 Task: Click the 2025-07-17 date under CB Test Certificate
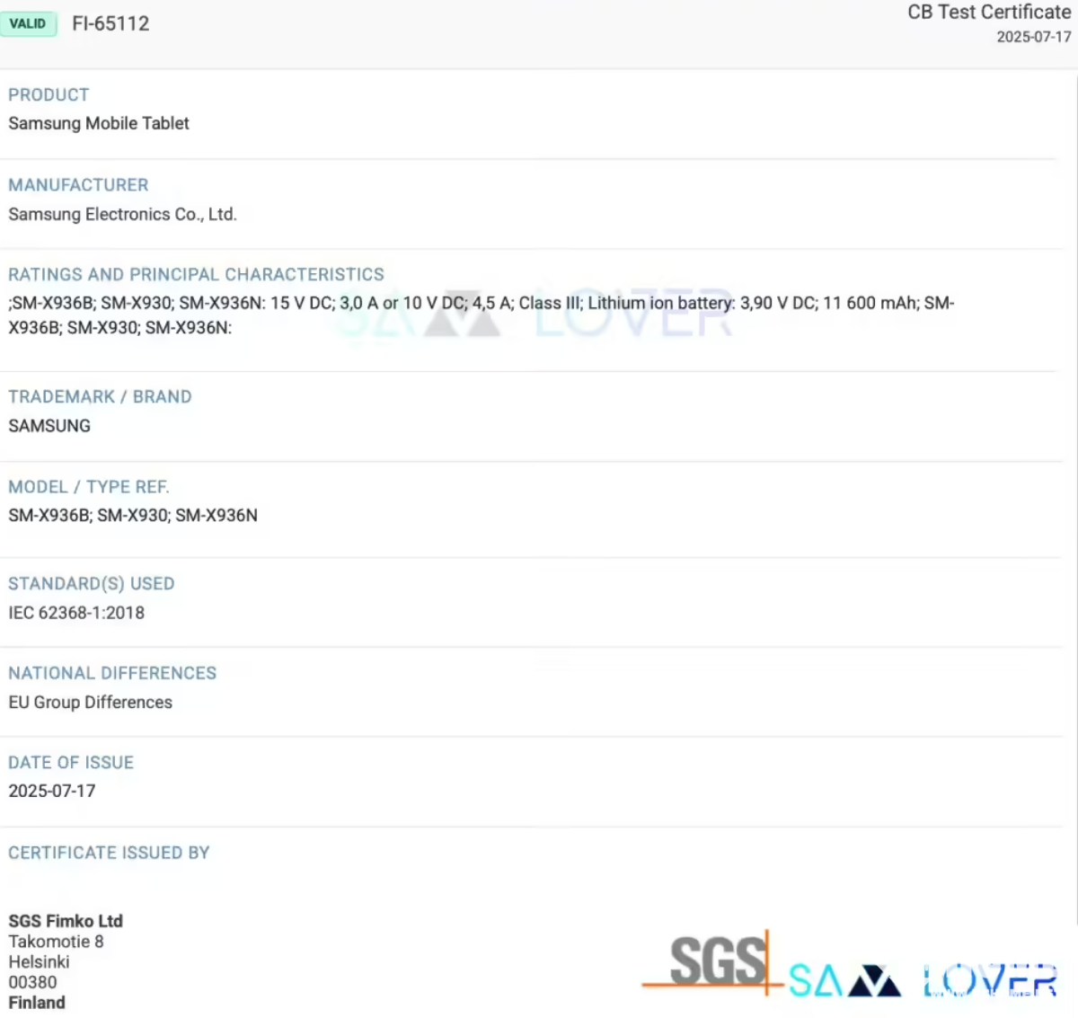1034,37
